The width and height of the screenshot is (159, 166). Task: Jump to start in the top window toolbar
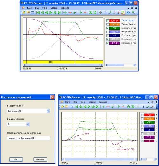[x=38, y=12]
